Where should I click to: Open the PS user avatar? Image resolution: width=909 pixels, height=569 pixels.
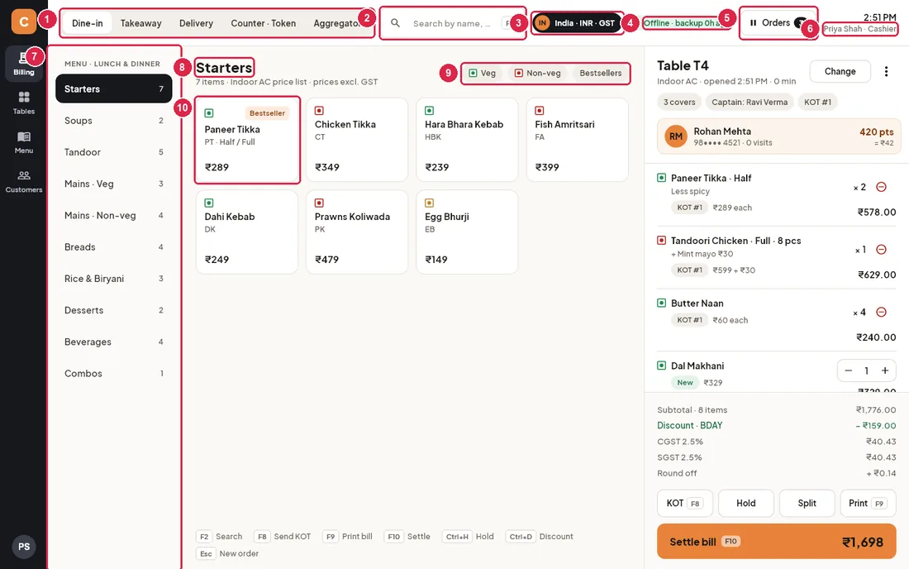point(24,547)
